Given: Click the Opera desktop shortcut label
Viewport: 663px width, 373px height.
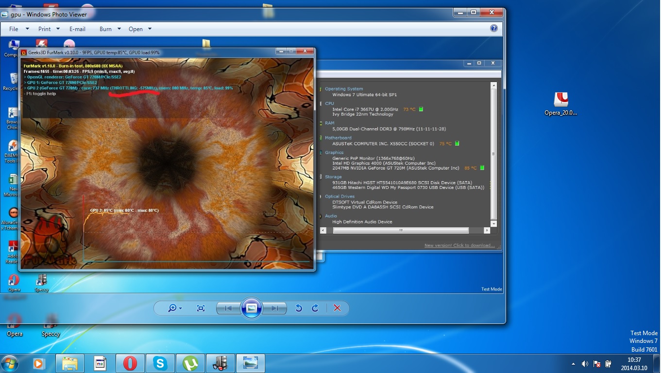Looking at the screenshot, I should click(x=15, y=334).
